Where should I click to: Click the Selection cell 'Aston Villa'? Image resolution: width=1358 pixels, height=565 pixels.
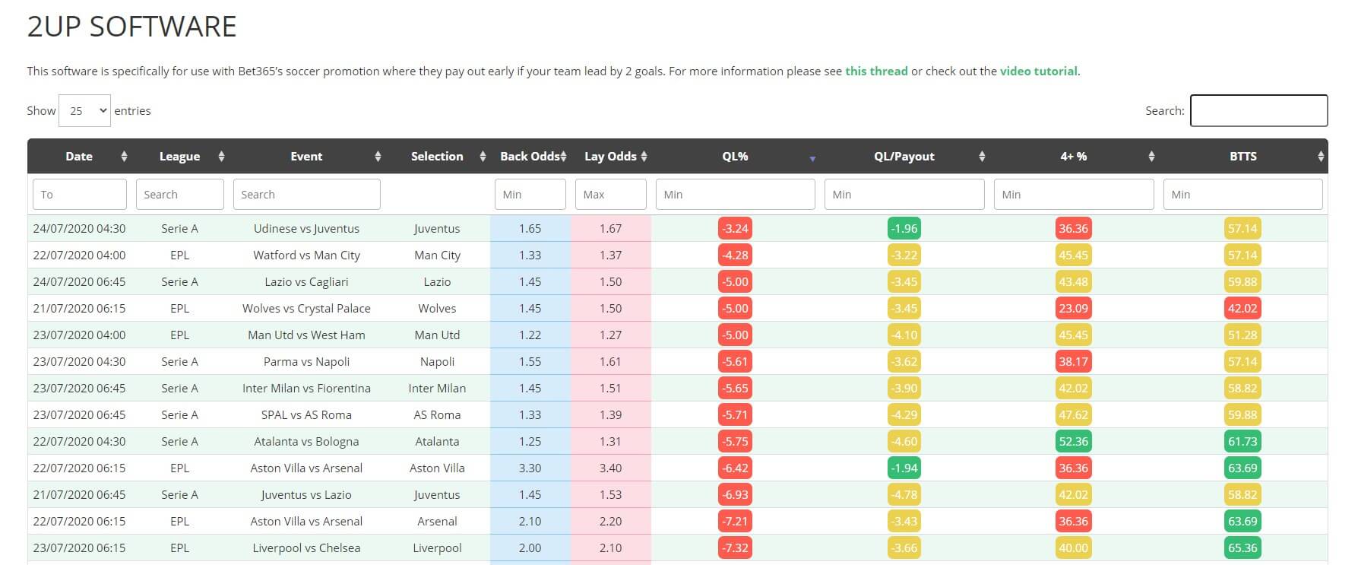pos(437,468)
